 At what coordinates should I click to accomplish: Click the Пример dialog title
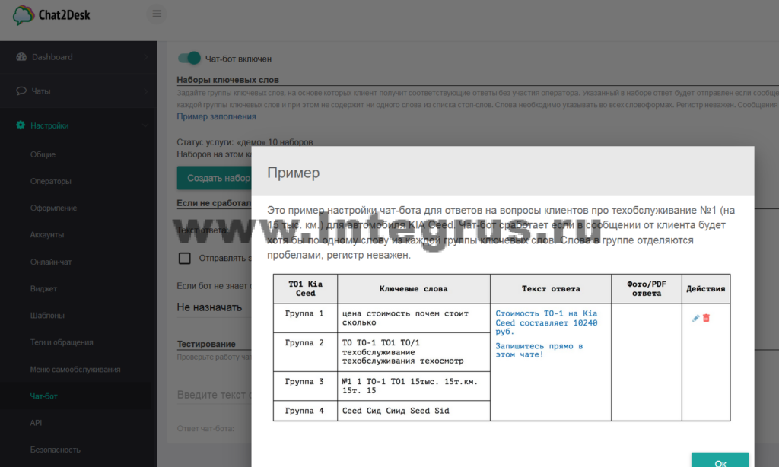pos(293,173)
